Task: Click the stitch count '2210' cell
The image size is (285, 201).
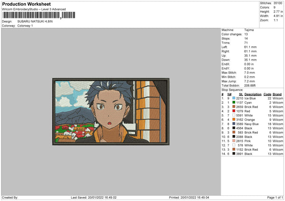Action: click(x=239, y=98)
